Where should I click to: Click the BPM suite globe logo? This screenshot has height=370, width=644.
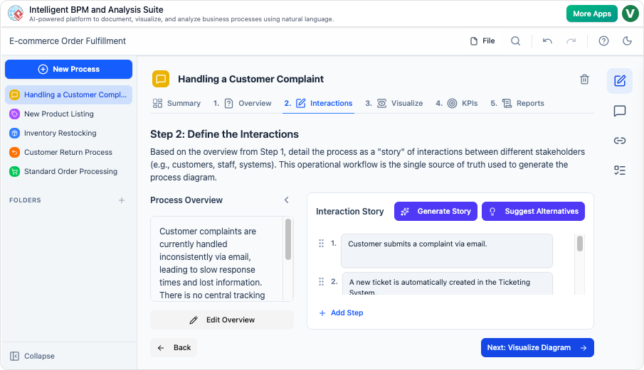tap(16, 13)
